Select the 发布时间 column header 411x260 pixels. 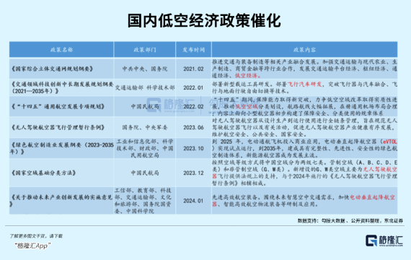point(193,50)
